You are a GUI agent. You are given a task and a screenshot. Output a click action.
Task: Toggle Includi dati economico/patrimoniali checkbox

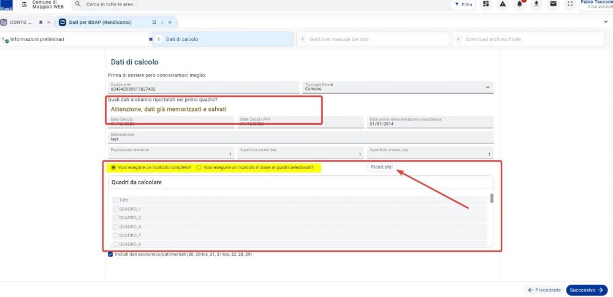point(110,254)
